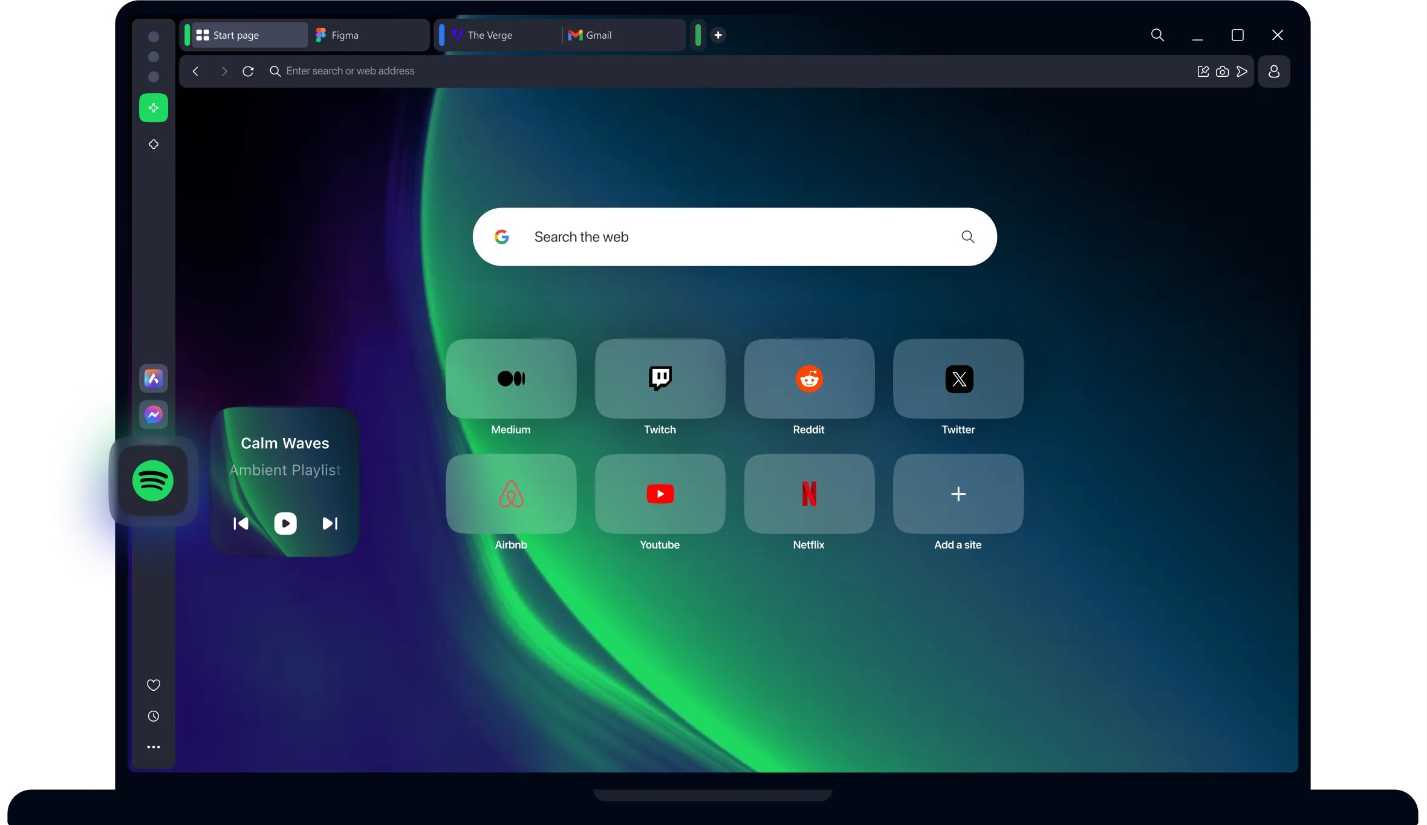Skip to previous track in player
Viewport: 1427px width, 825px height.
[241, 523]
